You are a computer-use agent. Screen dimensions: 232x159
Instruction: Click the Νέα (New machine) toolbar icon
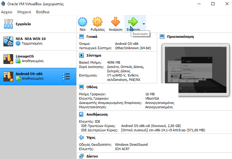tap(82, 22)
